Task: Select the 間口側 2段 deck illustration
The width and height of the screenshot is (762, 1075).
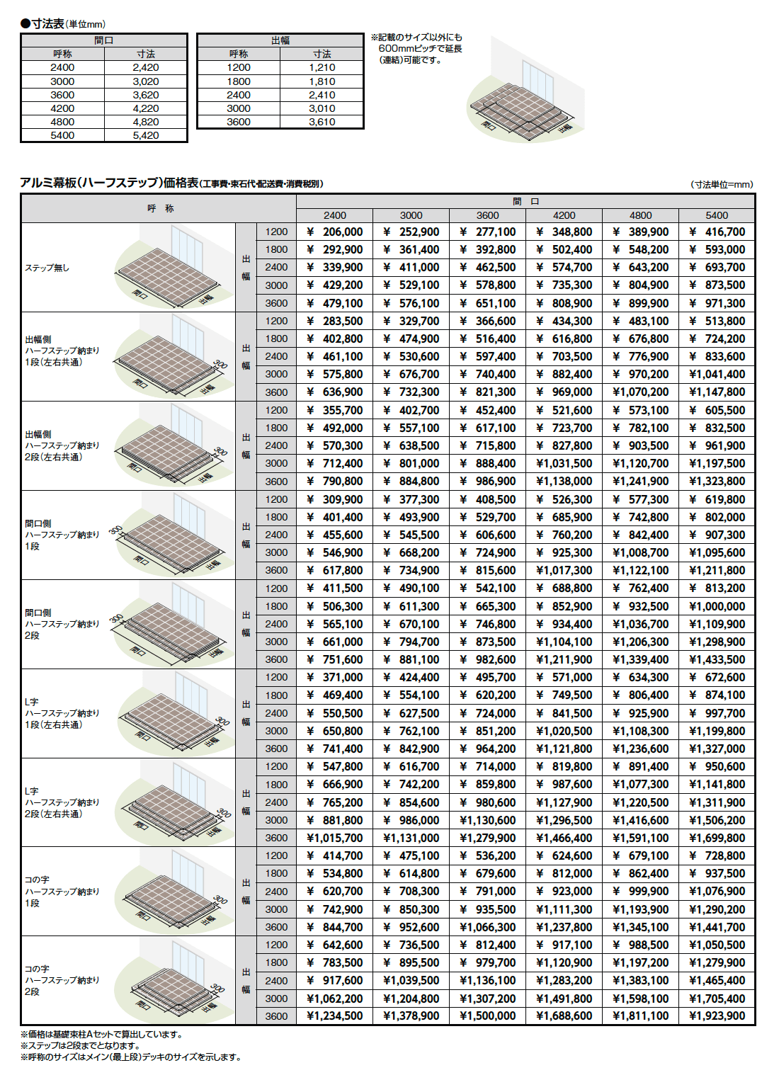Action: [x=170, y=625]
